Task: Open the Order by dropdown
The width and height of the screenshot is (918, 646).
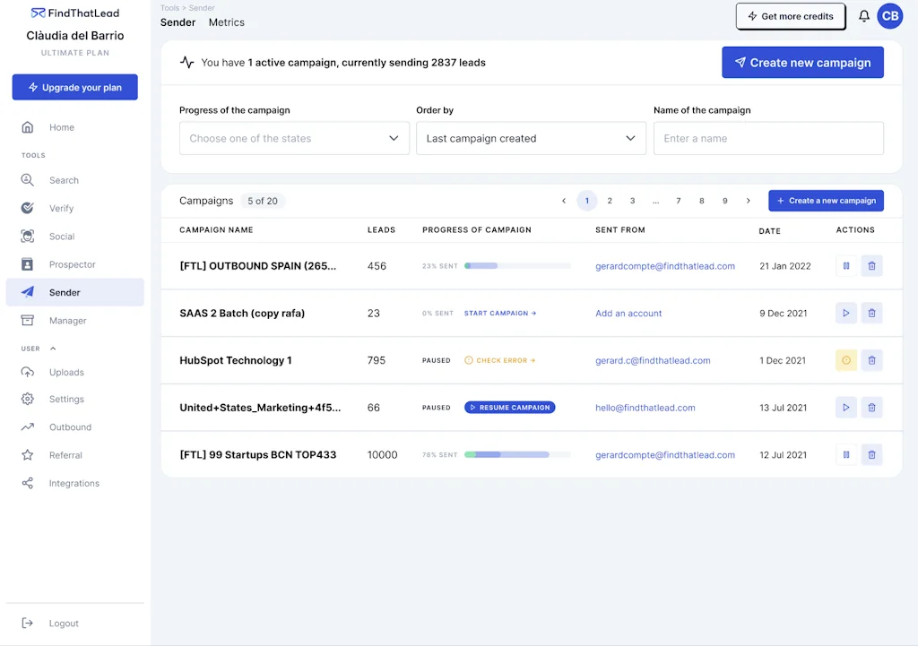Action: click(x=531, y=138)
